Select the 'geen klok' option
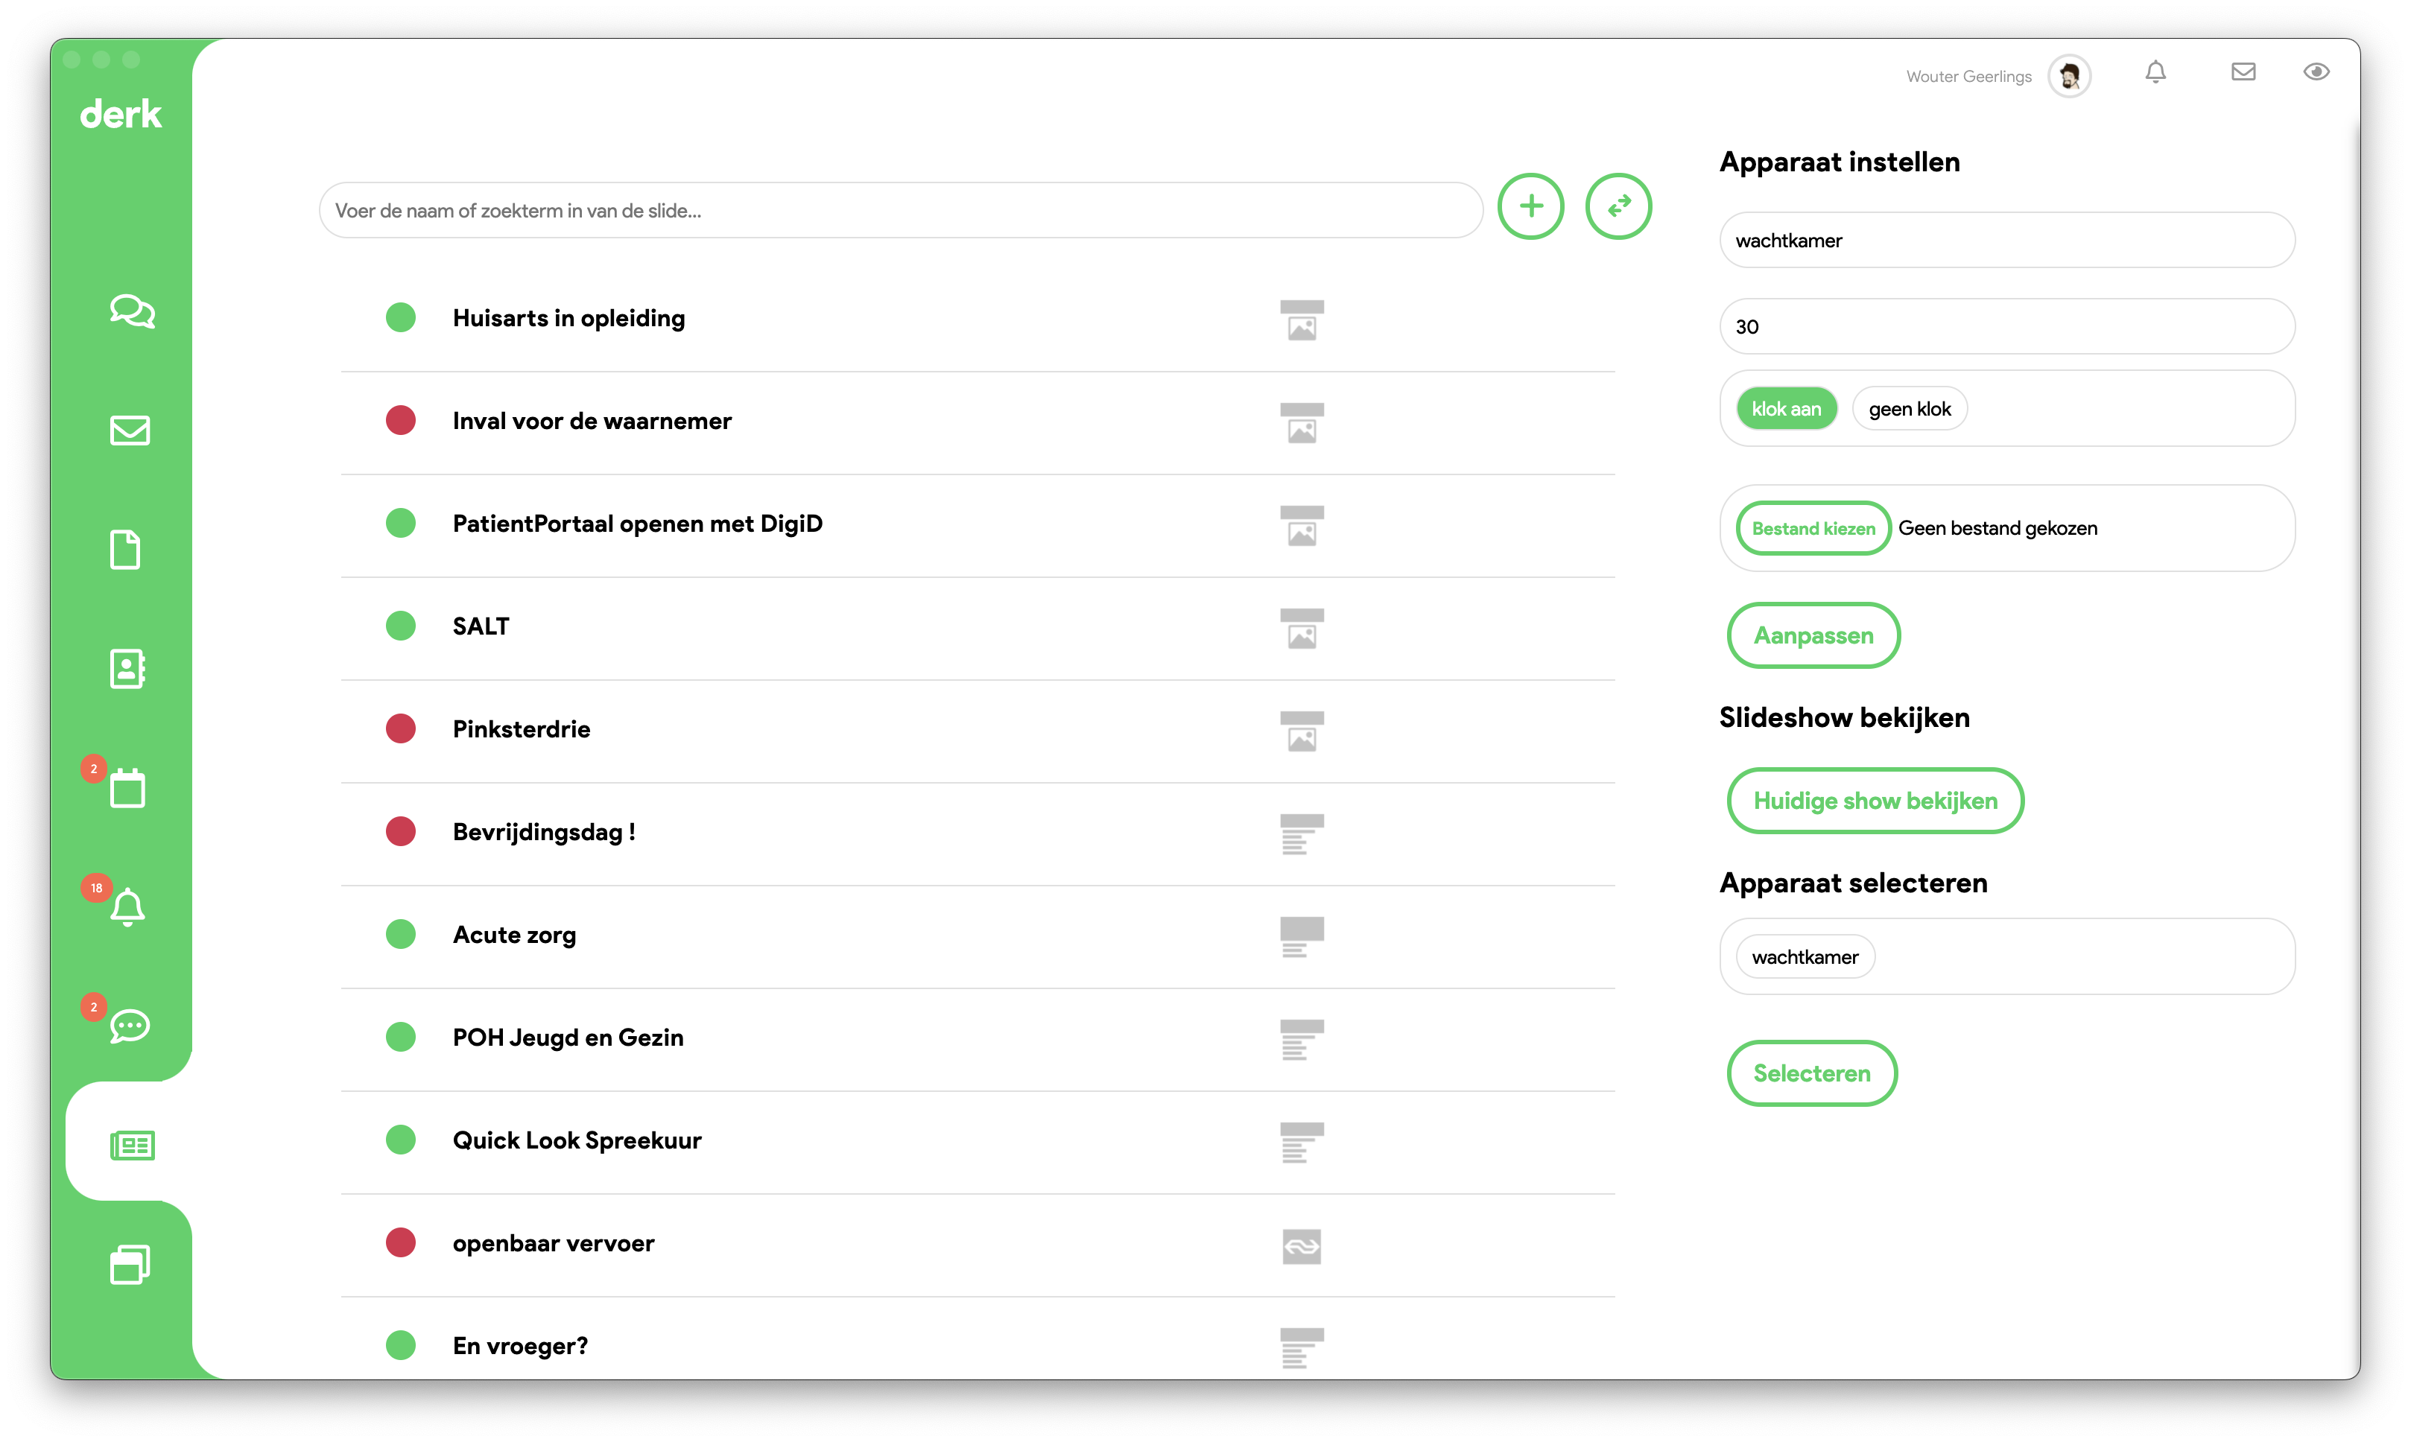Image resolution: width=2411 pixels, height=1442 pixels. (x=1909, y=409)
